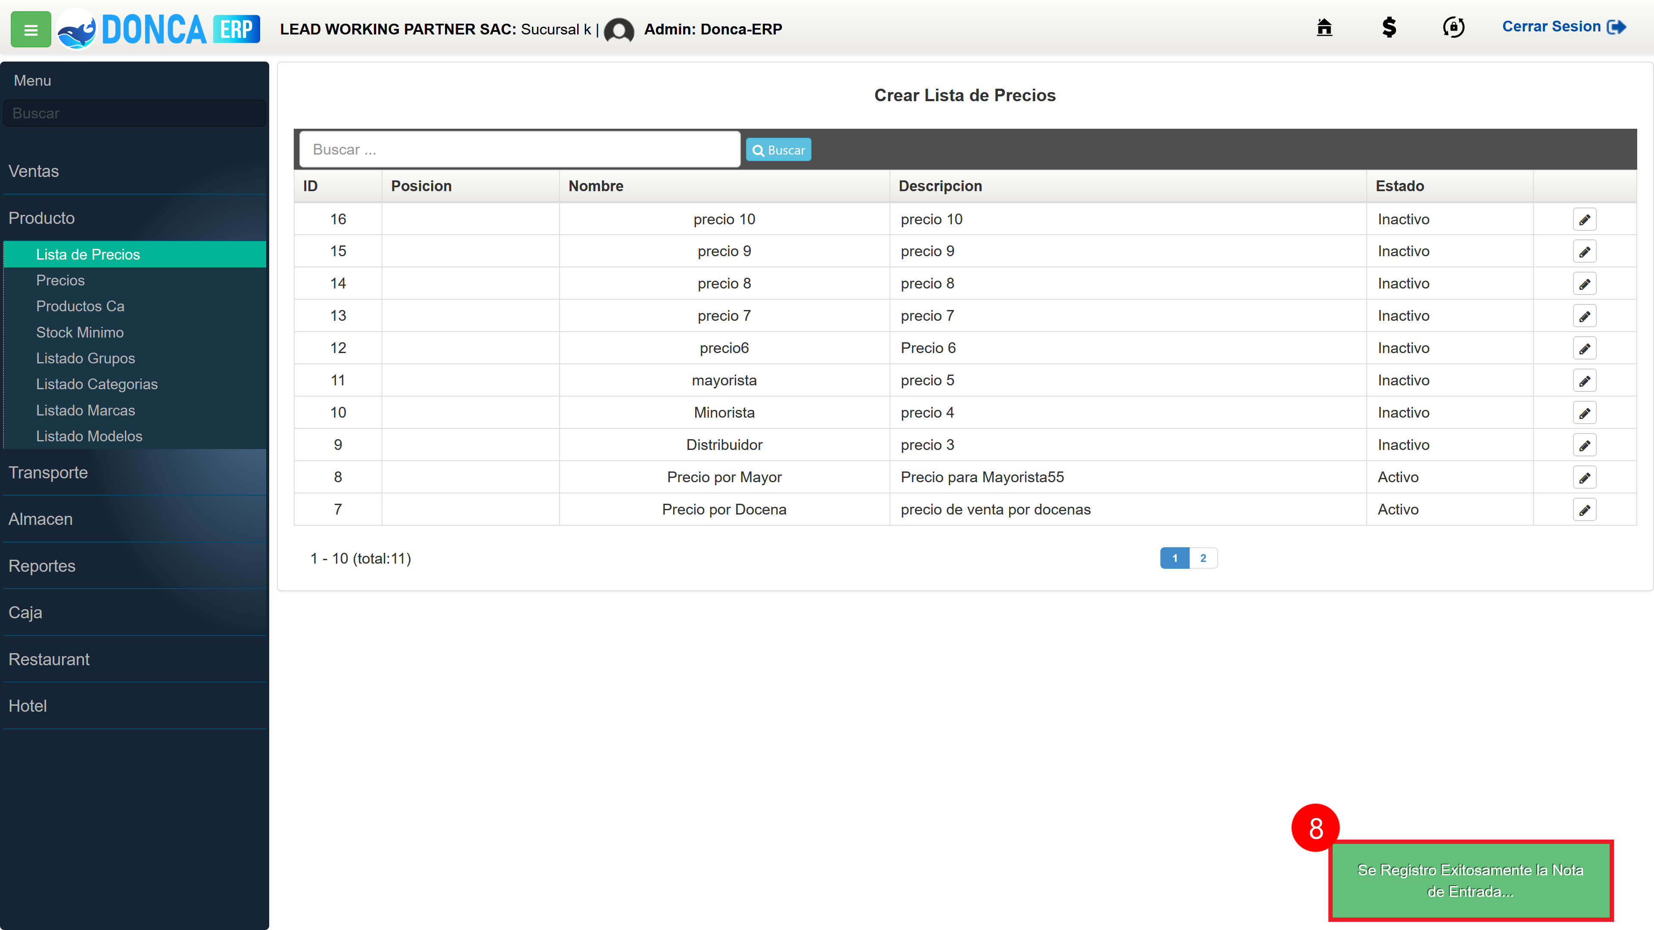The width and height of the screenshot is (1654, 930).
Task: Click the ID 12 cell
Action: [x=338, y=348]
